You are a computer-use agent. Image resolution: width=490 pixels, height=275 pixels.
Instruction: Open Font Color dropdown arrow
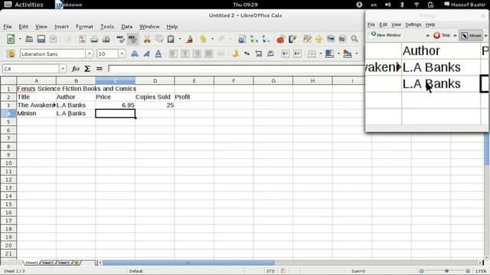357,53
